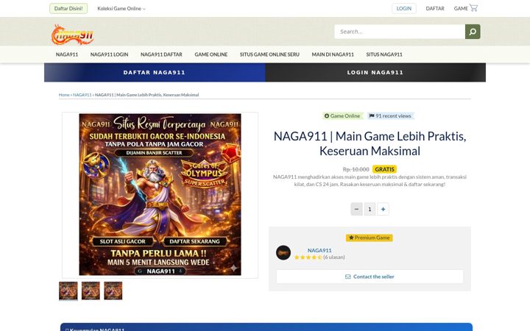530x331 pixels.
Task: Click the 91 recent views badge
Action: click(390, 116)
